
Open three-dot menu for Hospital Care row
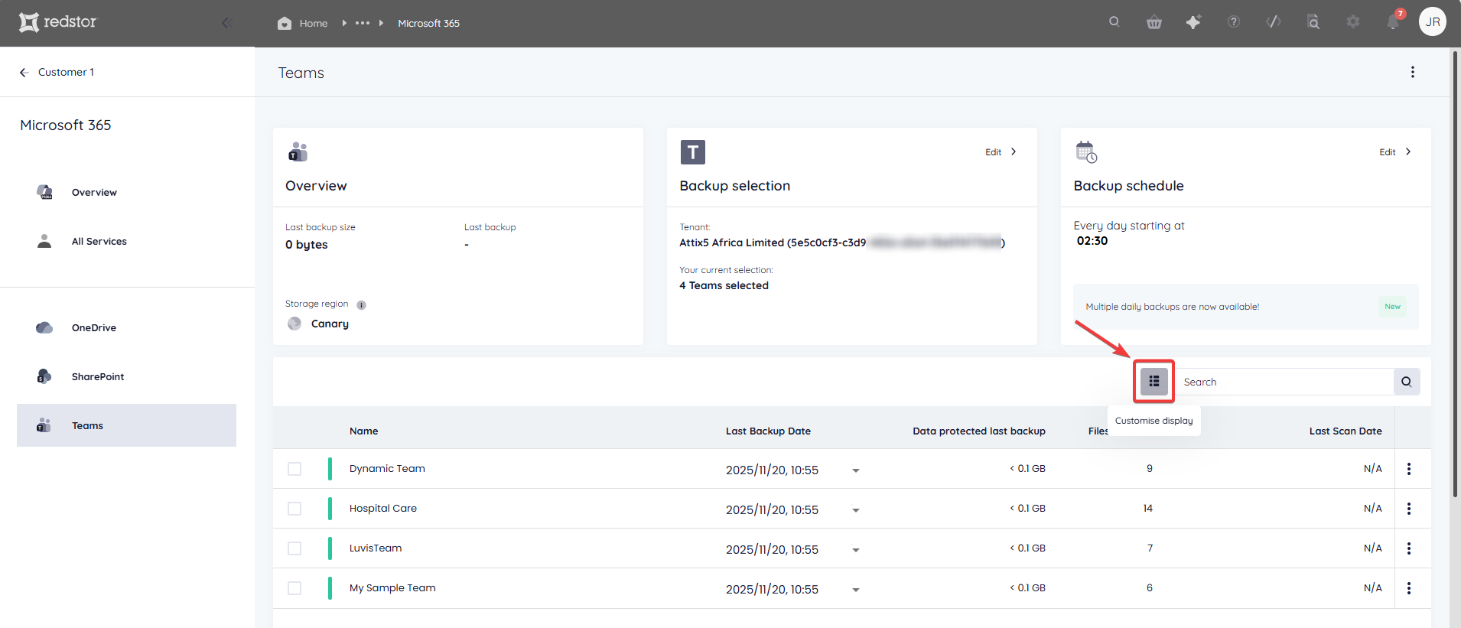click(1409, 509)
